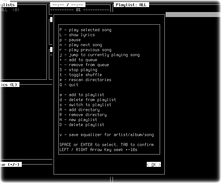Screen dimensions: 221x183
Task: Click 'A - add directory' line
Action: click(80, 110)
